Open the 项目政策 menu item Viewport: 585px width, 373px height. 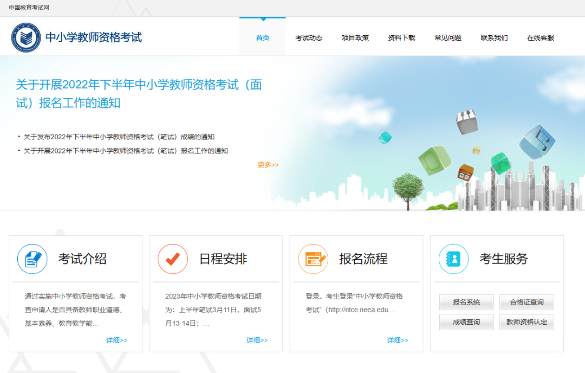(355, 38)
